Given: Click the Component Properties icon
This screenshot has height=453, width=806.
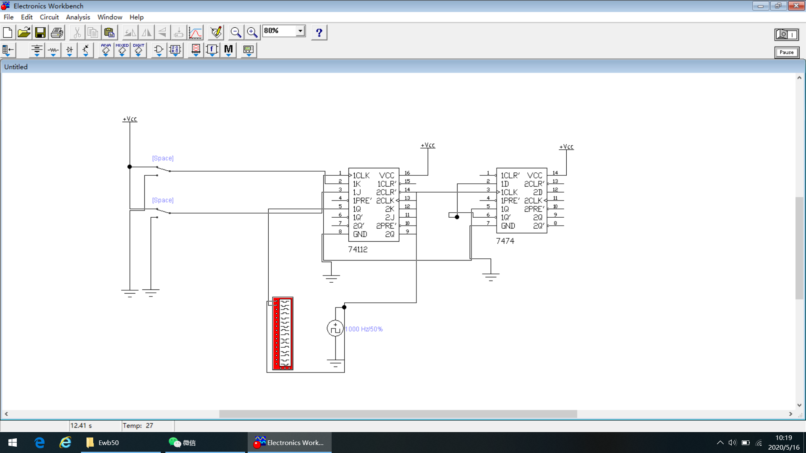Looking at the screenshot, I should 216,32.
